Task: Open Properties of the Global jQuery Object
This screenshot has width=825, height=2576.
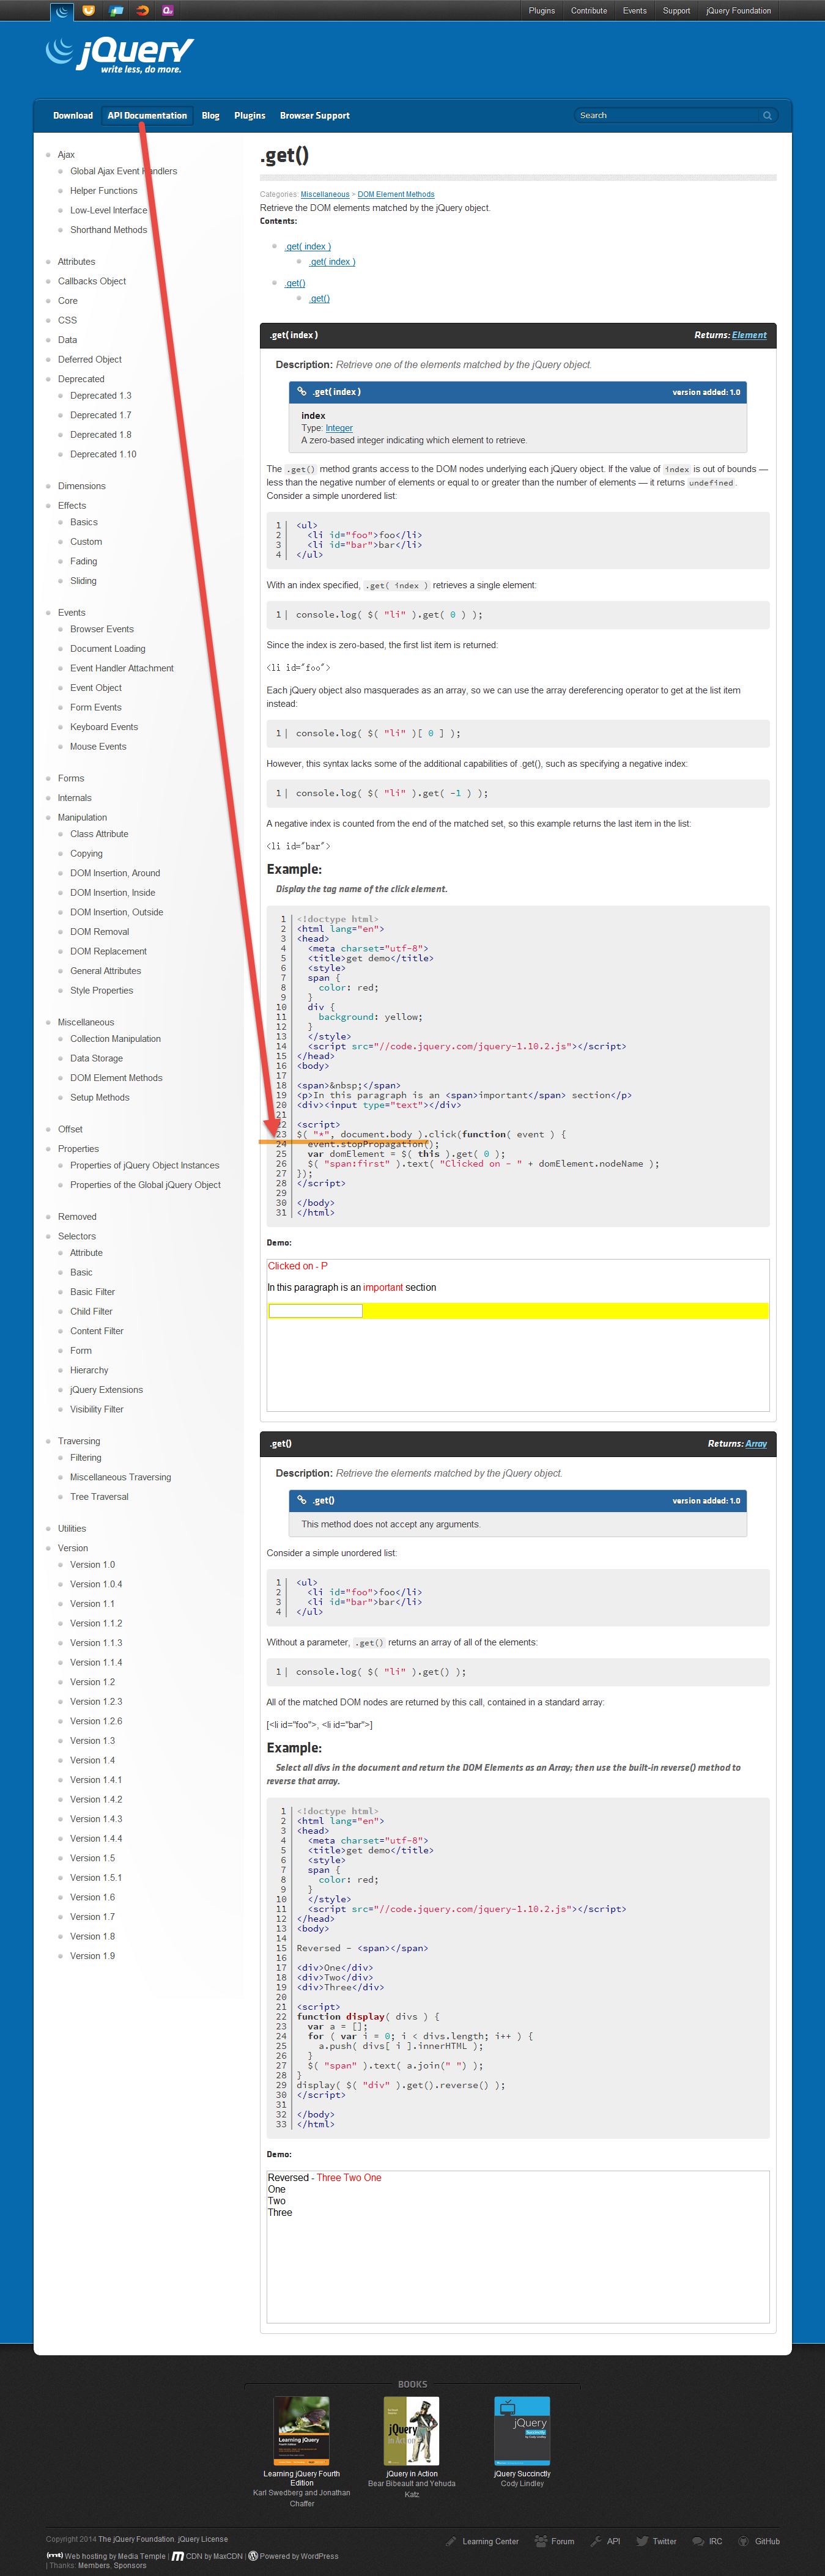Action: pos(145,1185)
